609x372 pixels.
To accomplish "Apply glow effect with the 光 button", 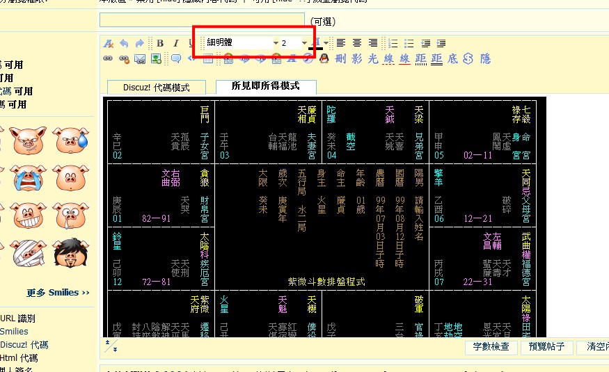I will click(x=373, y=58).
